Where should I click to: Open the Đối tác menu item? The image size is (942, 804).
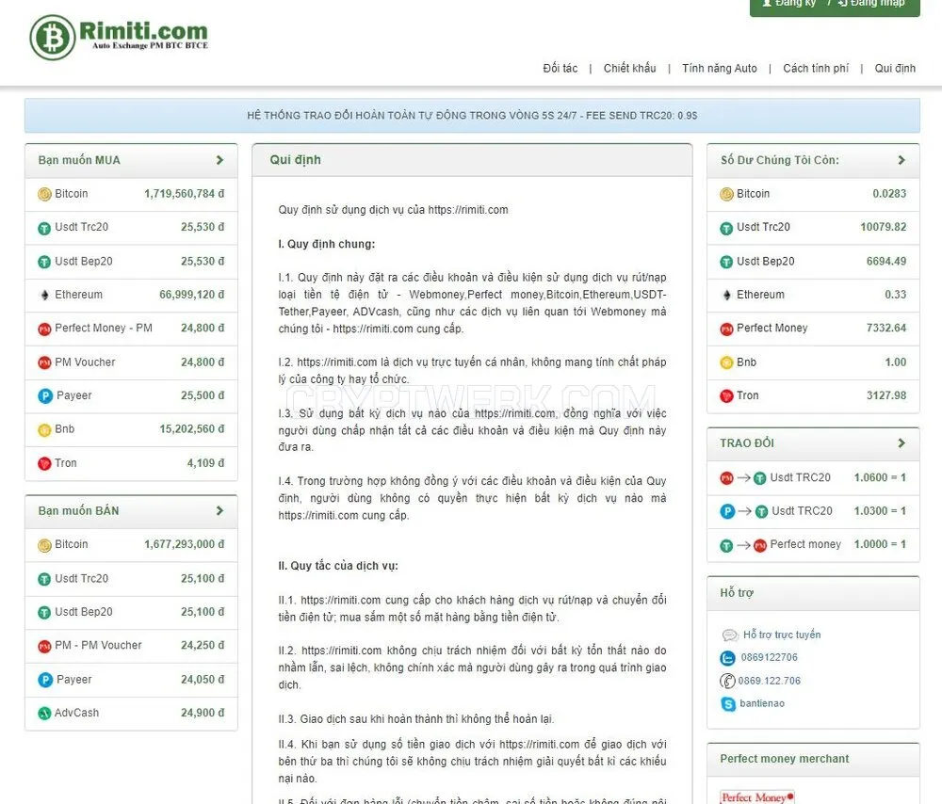click(x=560, y=69)
